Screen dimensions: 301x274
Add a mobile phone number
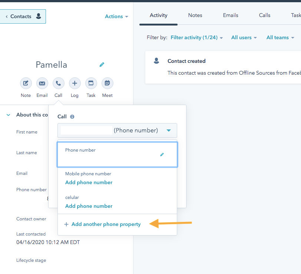pyautogui.click(x=89, y=182)
